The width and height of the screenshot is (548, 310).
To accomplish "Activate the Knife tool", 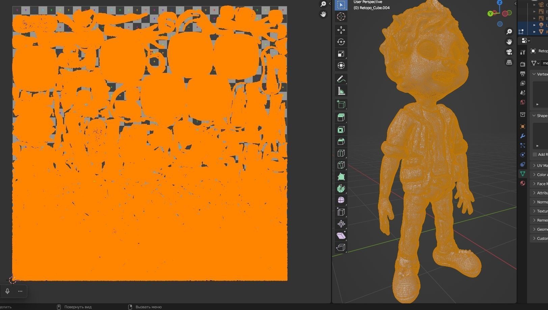I will pos(341,165).
